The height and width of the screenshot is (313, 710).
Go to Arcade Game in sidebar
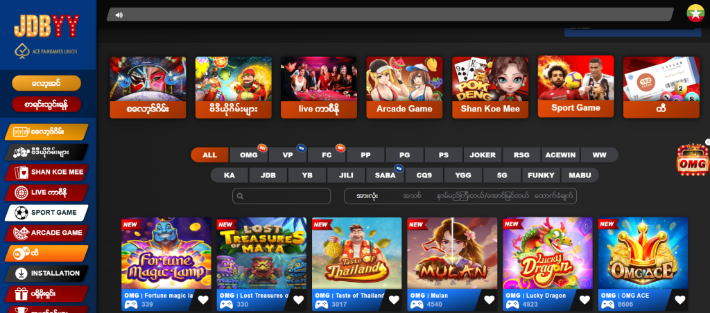46,233
